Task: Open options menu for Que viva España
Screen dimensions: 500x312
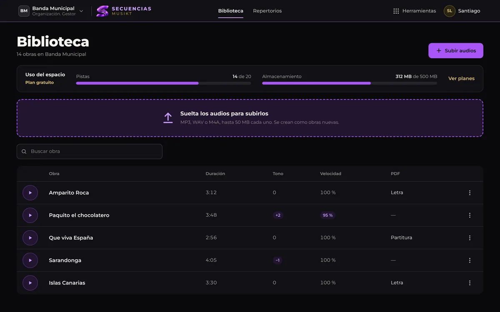Action: point(470,238)
